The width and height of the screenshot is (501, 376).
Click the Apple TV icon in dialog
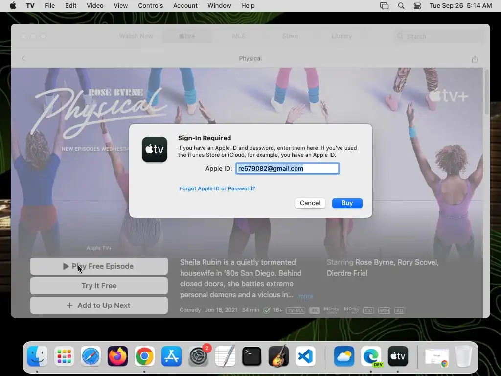155,149
